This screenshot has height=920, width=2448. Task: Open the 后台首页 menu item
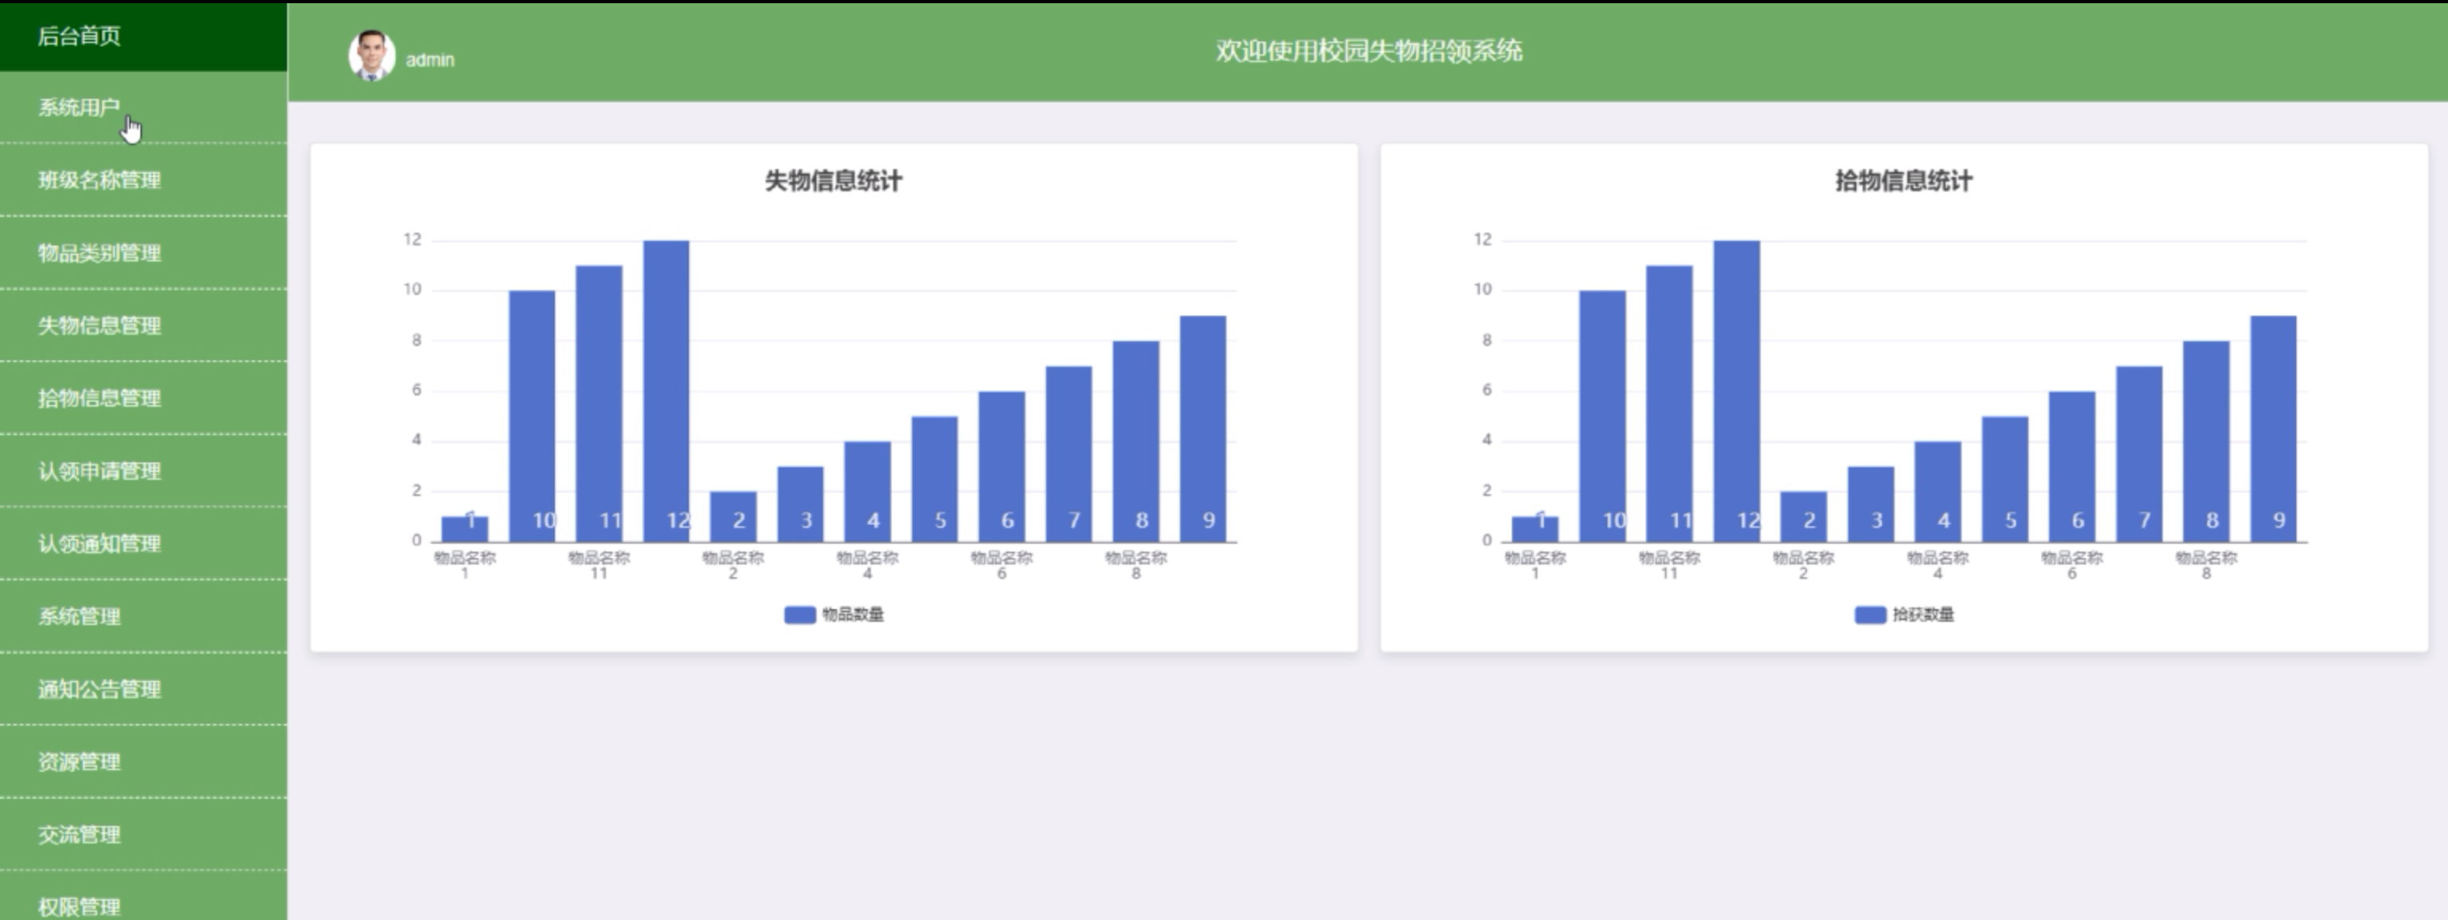click(80, 36)
